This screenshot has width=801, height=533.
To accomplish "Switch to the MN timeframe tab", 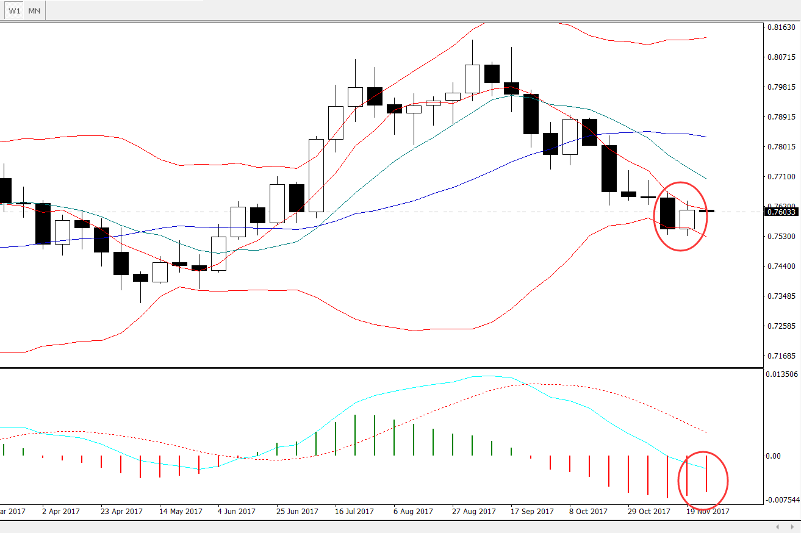I will pyautogui.click(x=35, y=11).
